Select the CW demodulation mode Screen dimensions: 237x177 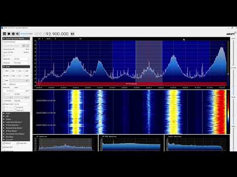[x=19, y=76]
